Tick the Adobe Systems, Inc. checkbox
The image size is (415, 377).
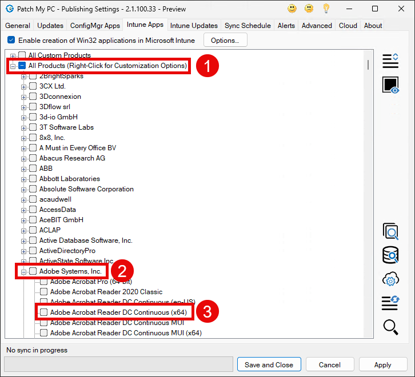(33, 271)
